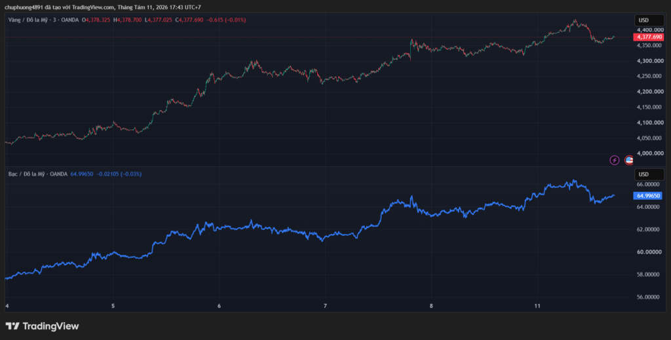
Task: Click the 4,050.000 price axis label
Action: [x=650, y=138]
